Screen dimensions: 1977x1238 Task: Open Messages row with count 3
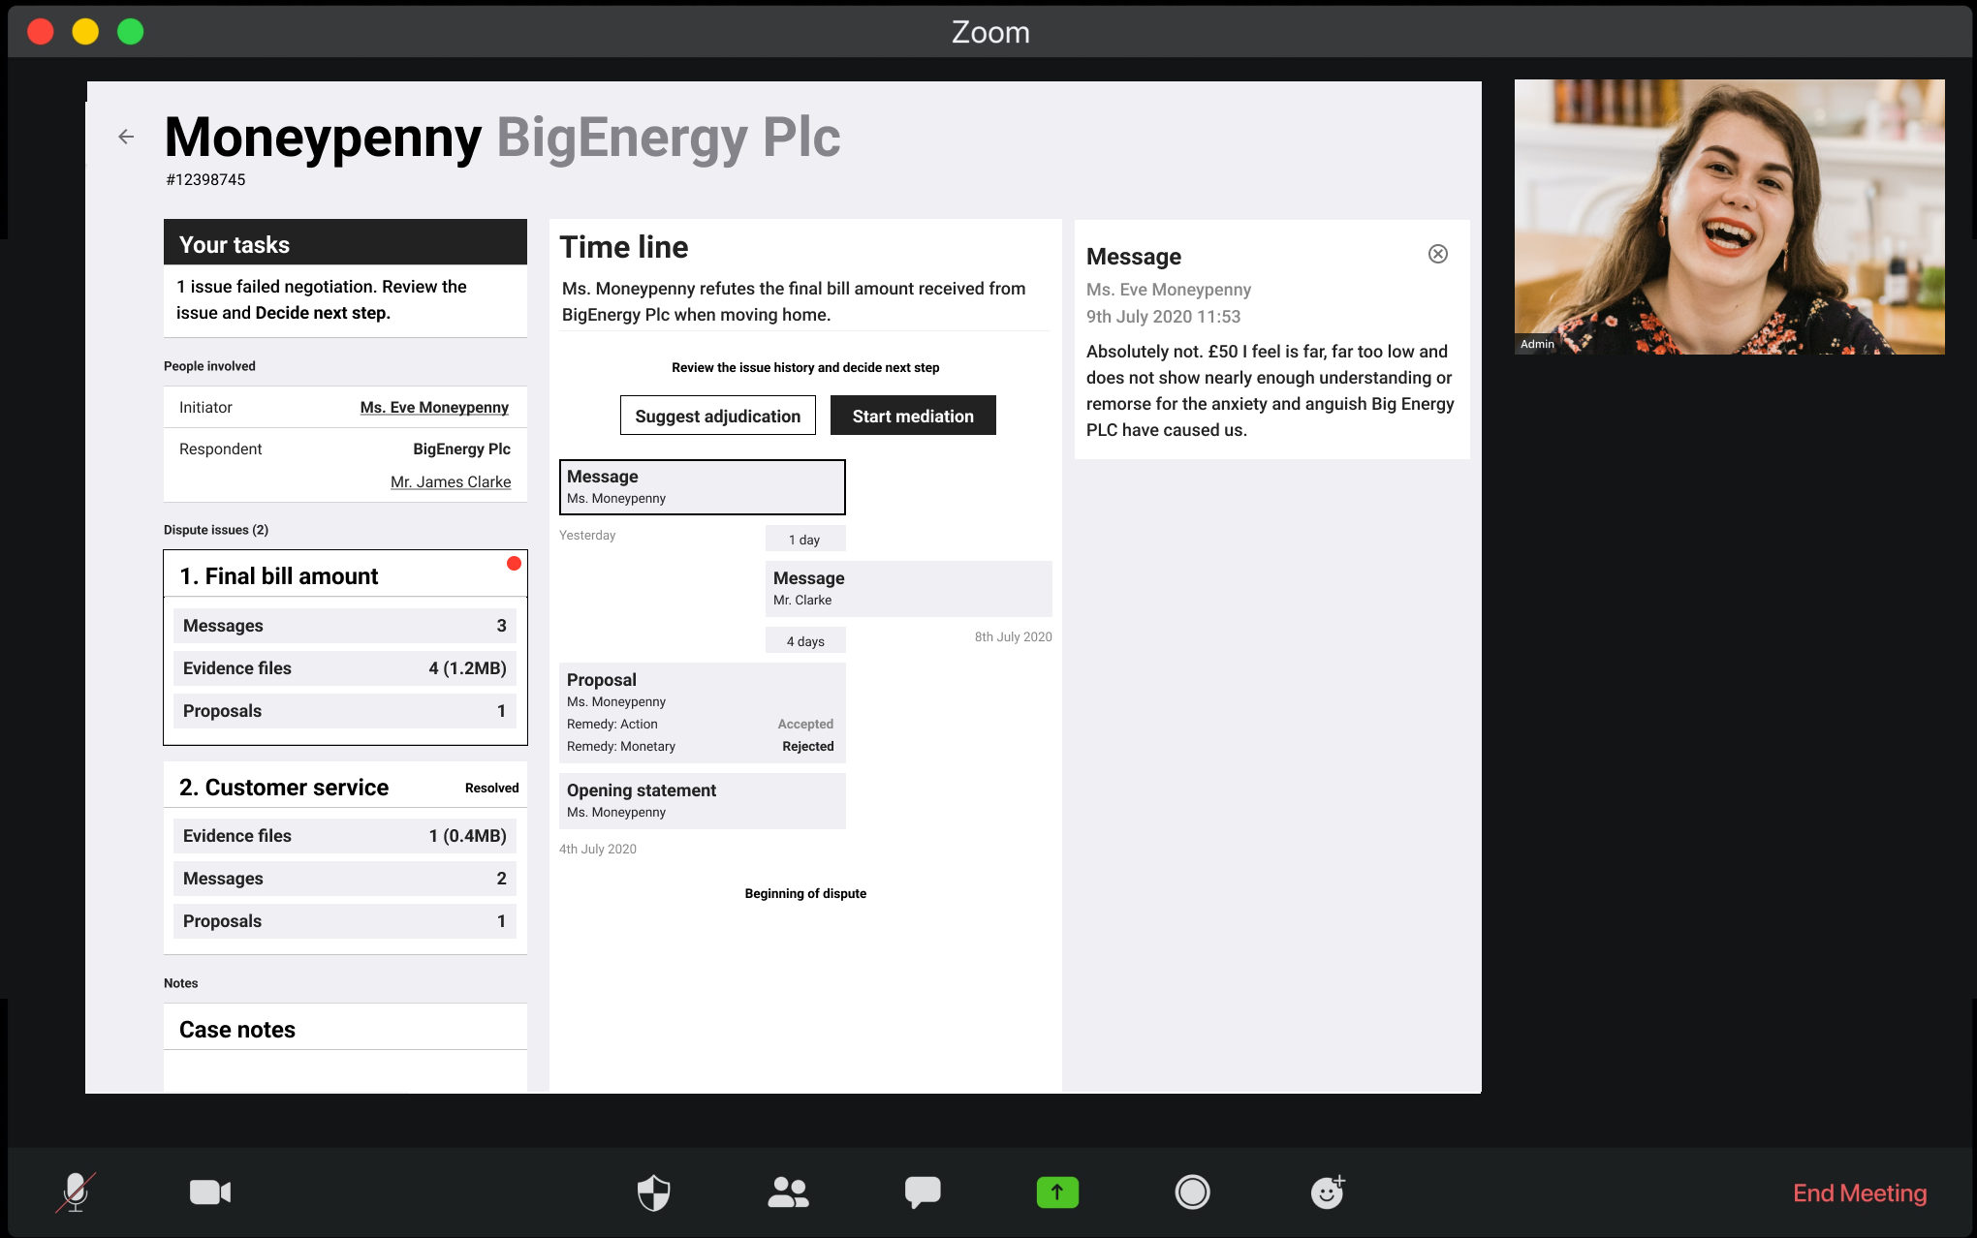(x=345, y=626)
